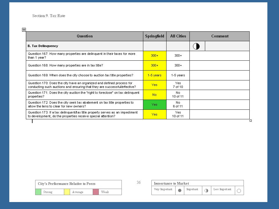
Task: Click the All Cities Yes 10 of 11 cell
Action: (x=178, y=114)
